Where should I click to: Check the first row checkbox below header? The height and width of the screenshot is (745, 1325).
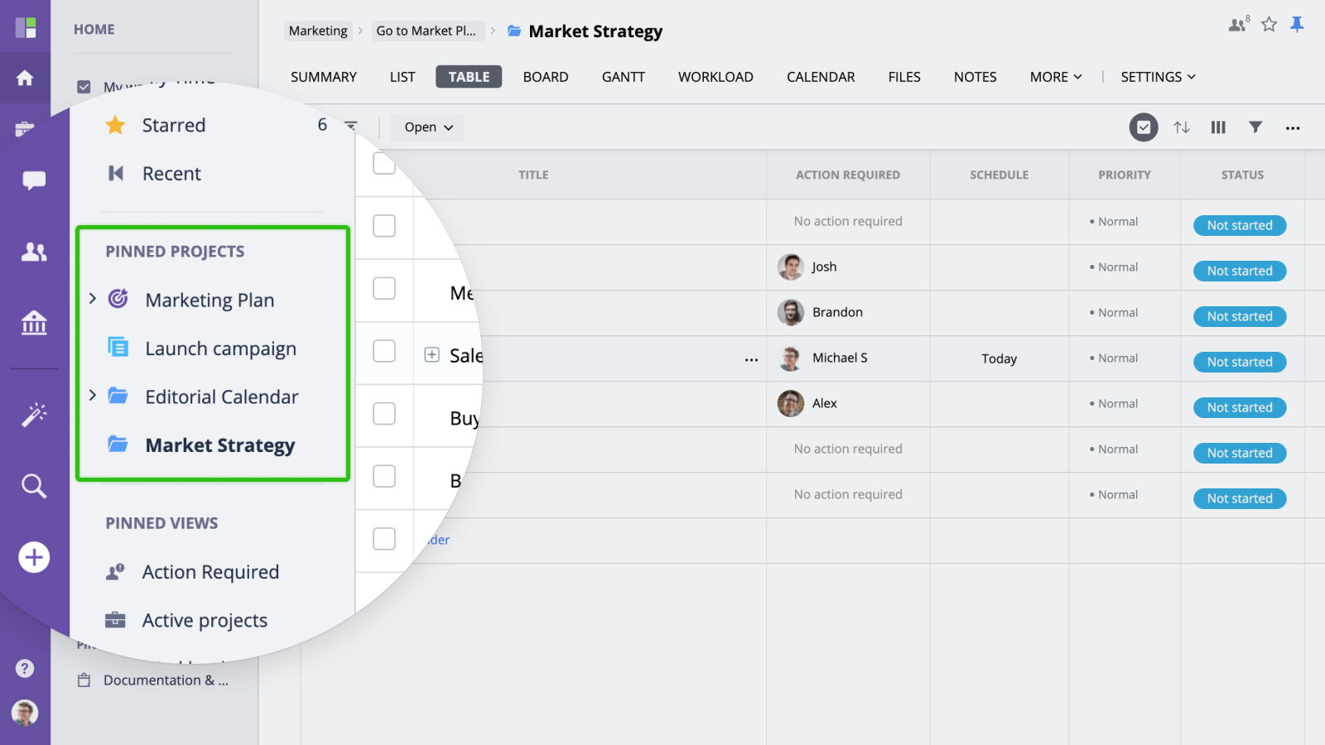384,225
